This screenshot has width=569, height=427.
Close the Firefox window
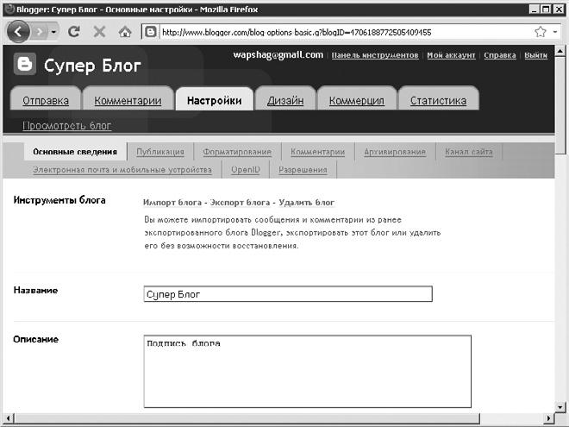tap(558, 9)
